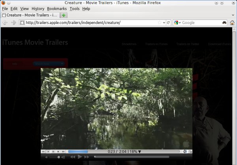The width and height of the screenshot is (237, 165).
Task: Adjust the QuickTime volume slider knob
Action: (58, 157)
